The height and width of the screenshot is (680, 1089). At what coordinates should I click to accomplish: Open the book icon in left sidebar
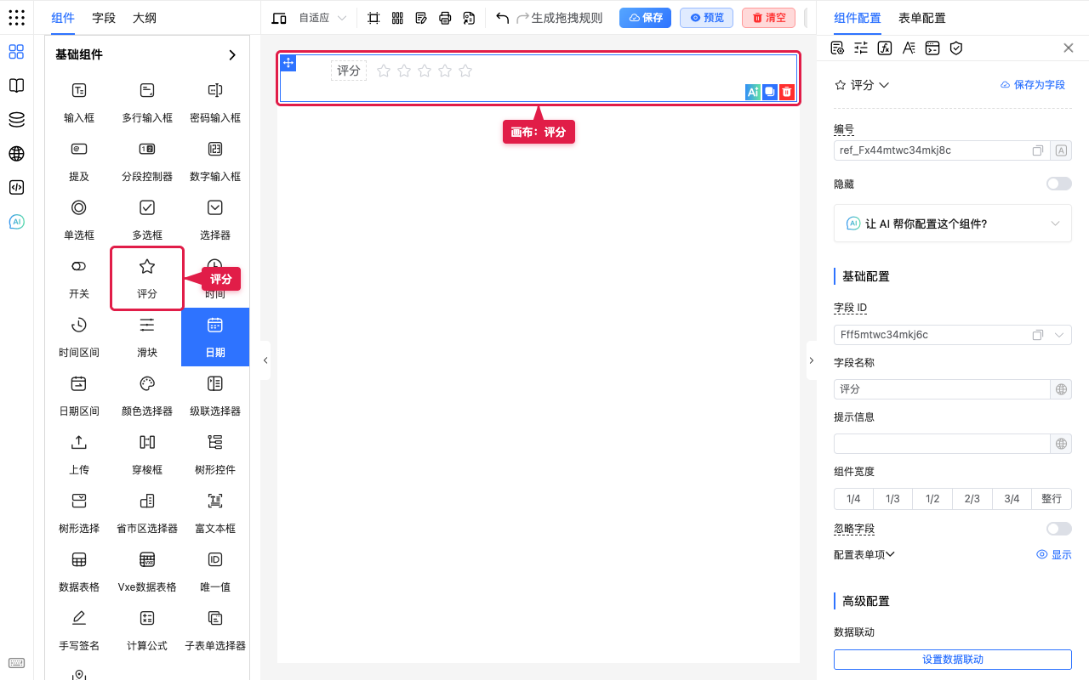(16, 86)
